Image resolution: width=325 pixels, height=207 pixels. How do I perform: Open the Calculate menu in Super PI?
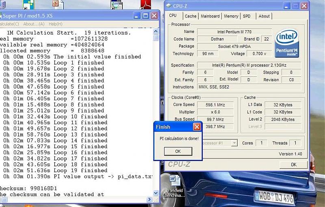[x=10, y=24]
